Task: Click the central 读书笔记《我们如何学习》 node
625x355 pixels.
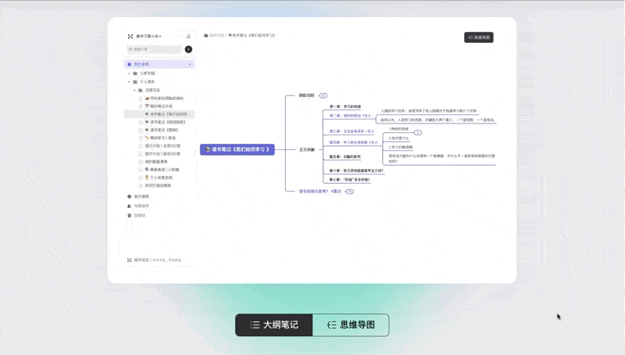Action: [237, 149]
